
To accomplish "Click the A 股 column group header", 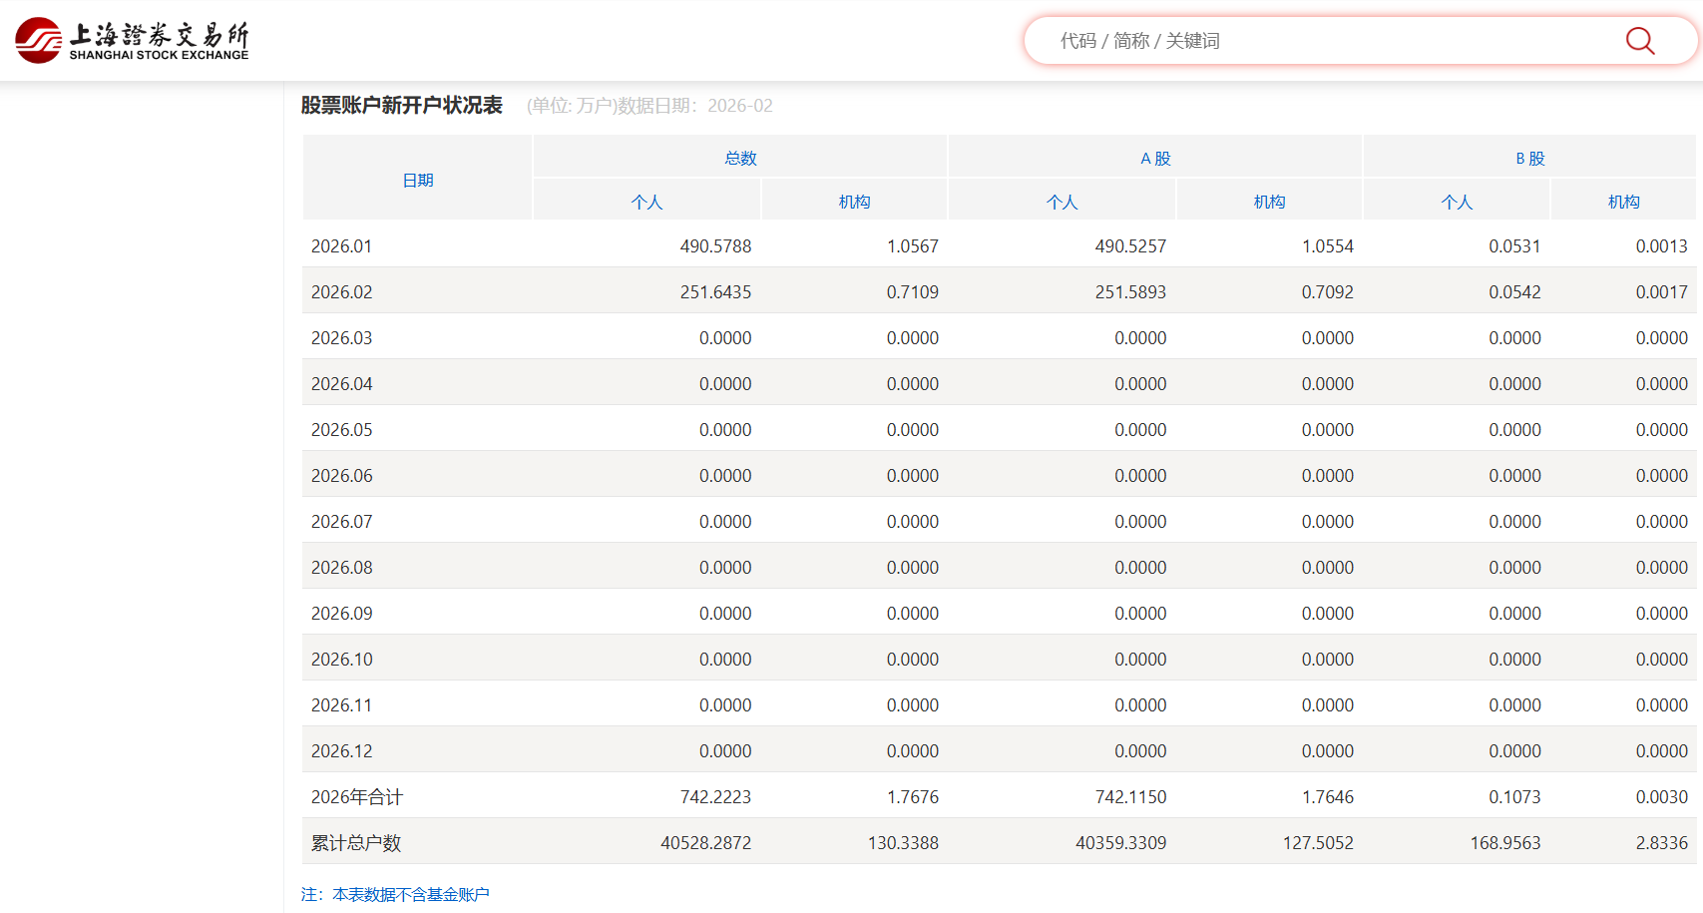I will 1155,158.
